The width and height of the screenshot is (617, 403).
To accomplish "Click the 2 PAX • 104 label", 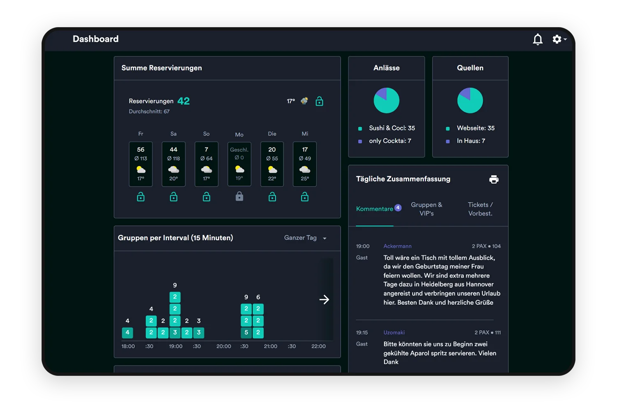I will coord(486,246).
